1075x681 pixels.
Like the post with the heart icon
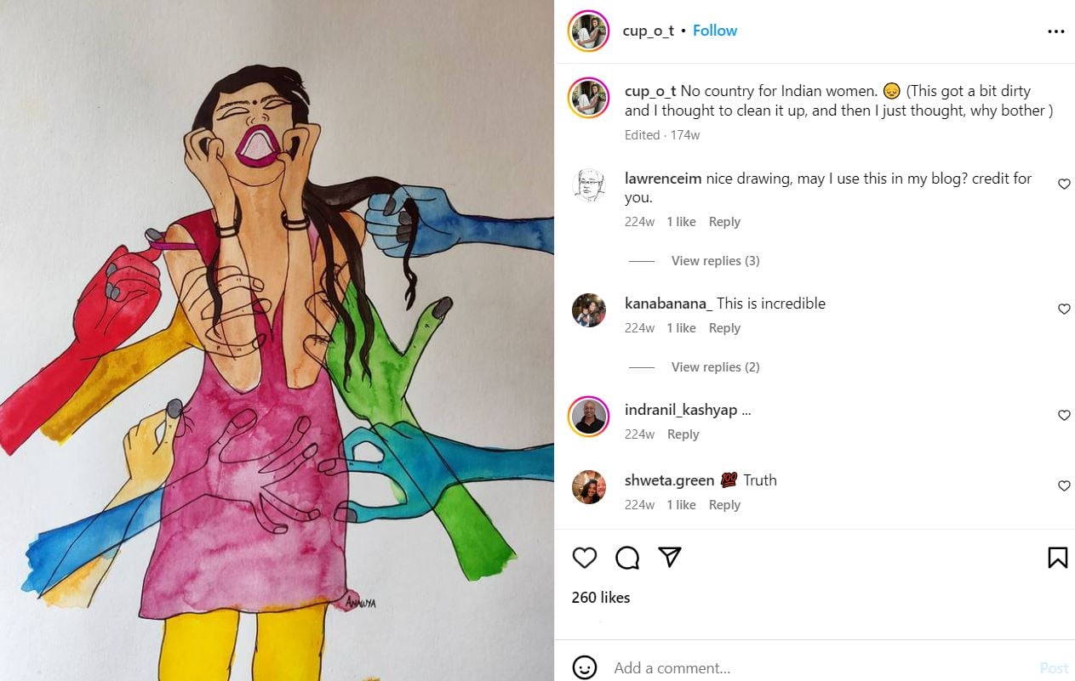[x=585, y=558]
